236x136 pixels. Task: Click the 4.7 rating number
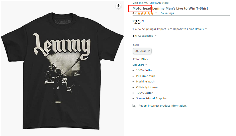(135, 13)
